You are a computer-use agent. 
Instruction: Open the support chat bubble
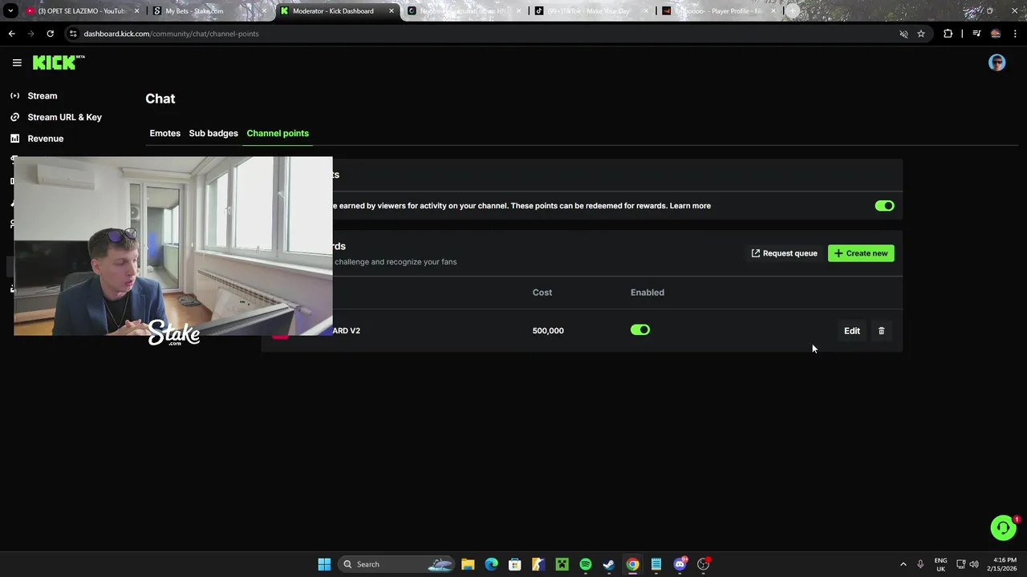[x=1003, y=527]
